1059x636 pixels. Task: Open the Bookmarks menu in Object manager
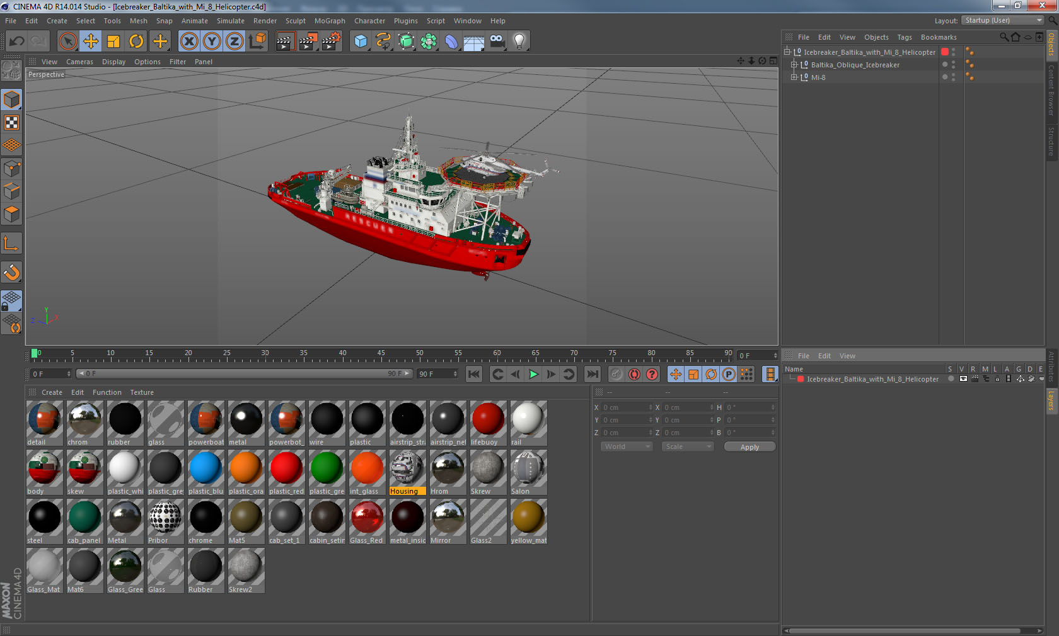pyautogui.click(x=939, y=37)
